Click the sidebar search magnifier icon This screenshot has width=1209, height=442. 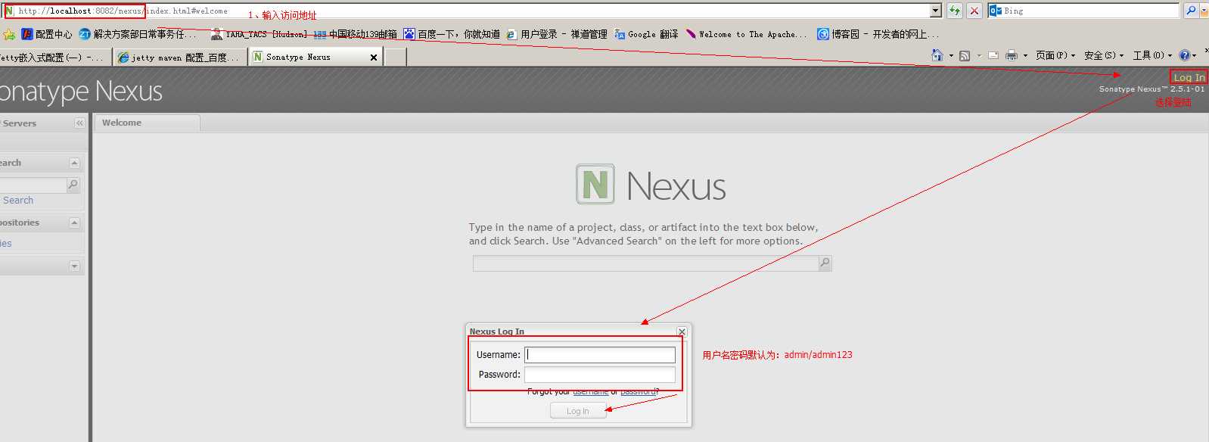point(73,185)
